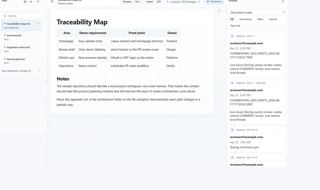Switch to Preview mode
Screen dimensions: 320x190
[127, 2]
